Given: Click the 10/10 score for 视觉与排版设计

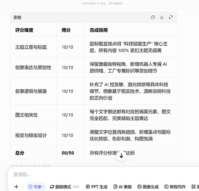Looking at the screenshot, I should [x=67, y=135].
